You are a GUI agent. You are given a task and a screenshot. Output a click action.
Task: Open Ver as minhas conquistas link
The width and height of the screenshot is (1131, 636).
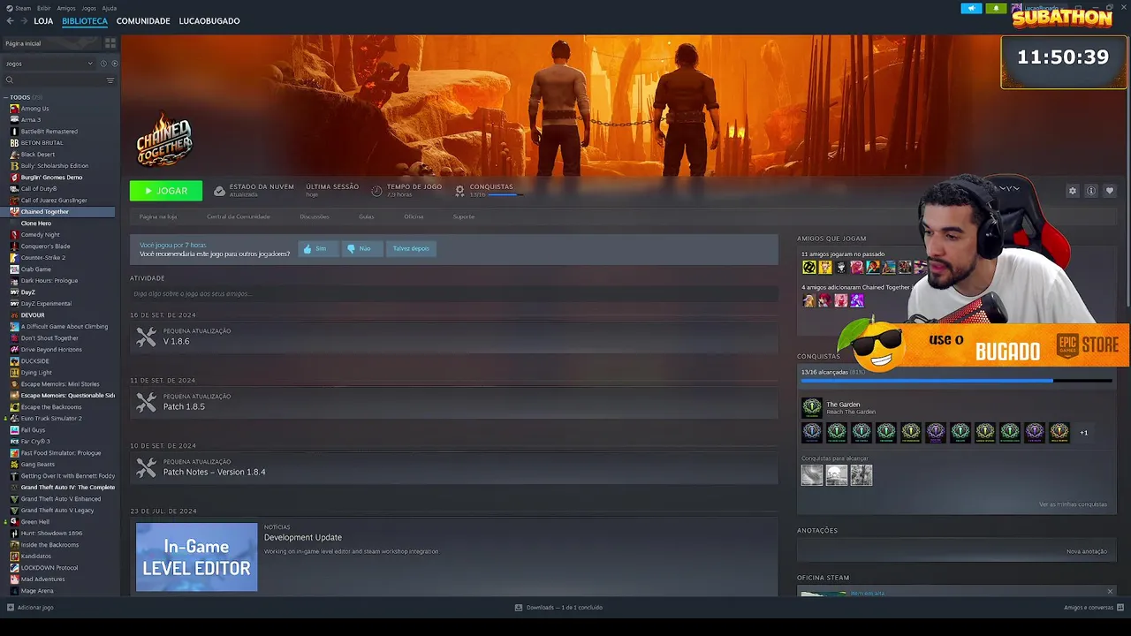pyautogui.click(x=1073, y=504)
